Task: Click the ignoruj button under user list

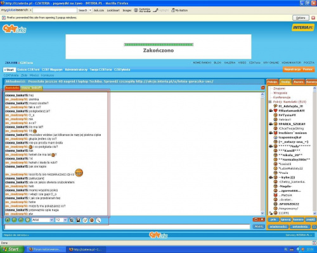Action: click(x=286, y=219)
